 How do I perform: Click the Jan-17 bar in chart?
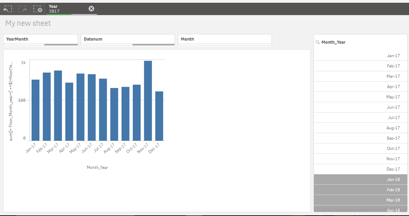pyautogui.click(x=35, y=110)
